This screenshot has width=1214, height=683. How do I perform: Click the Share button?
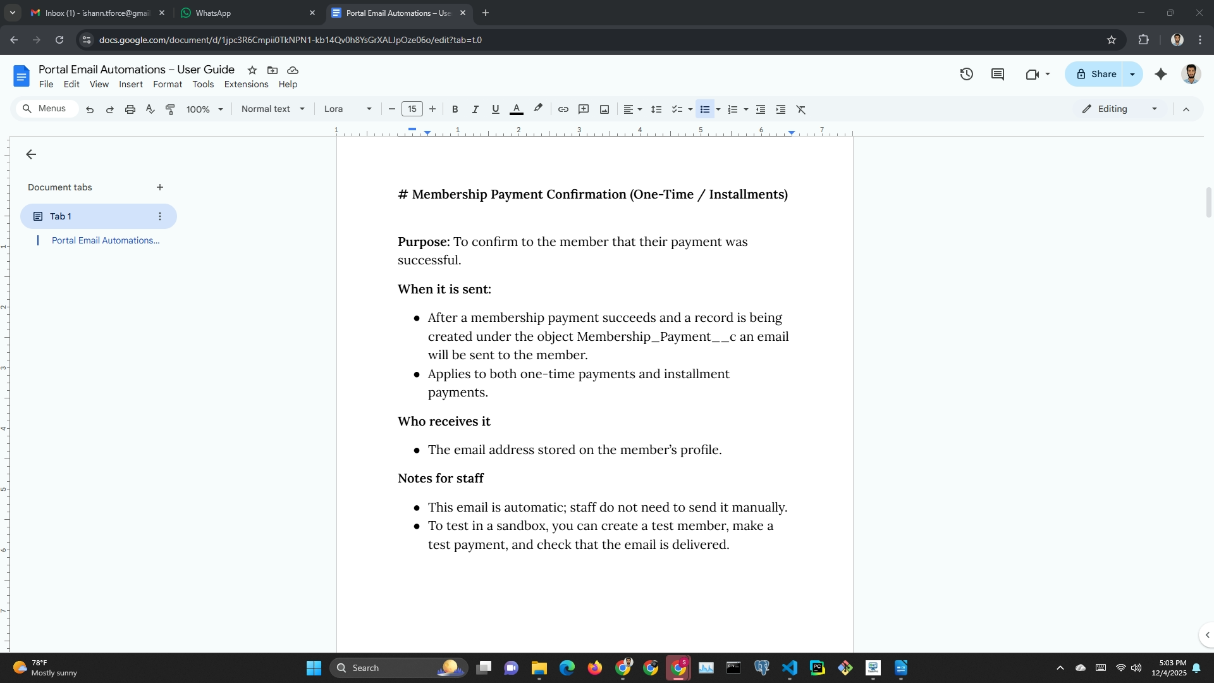(x=1096, y=74)
